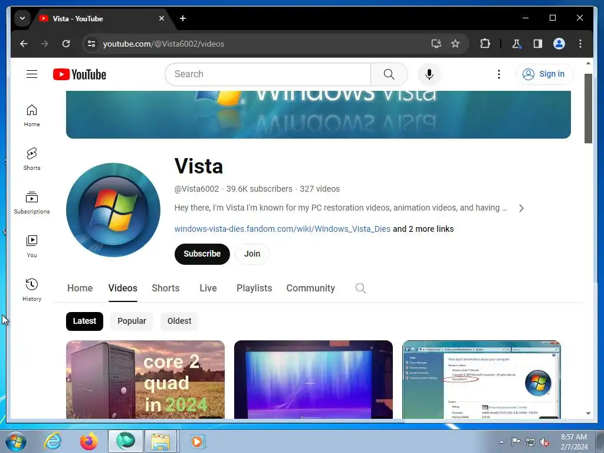Open Shorts in the sidebar
Viewport: 604px width, 453px height.
coord(32,159)
